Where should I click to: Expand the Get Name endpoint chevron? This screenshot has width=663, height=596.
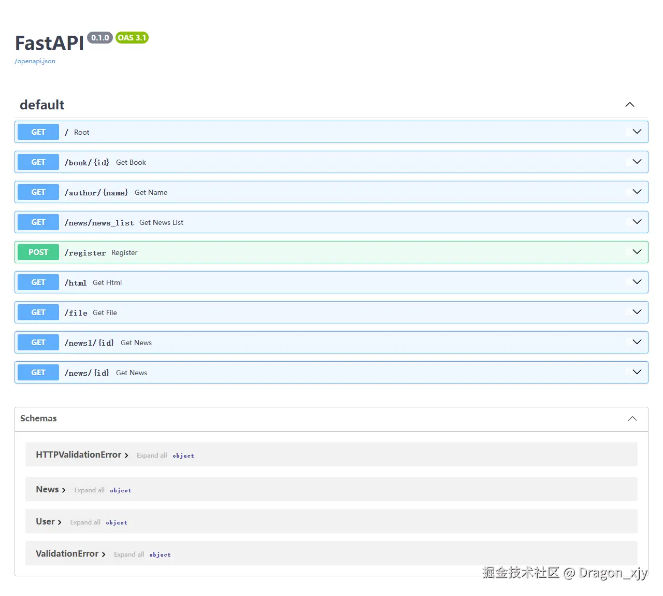point(637,192)
